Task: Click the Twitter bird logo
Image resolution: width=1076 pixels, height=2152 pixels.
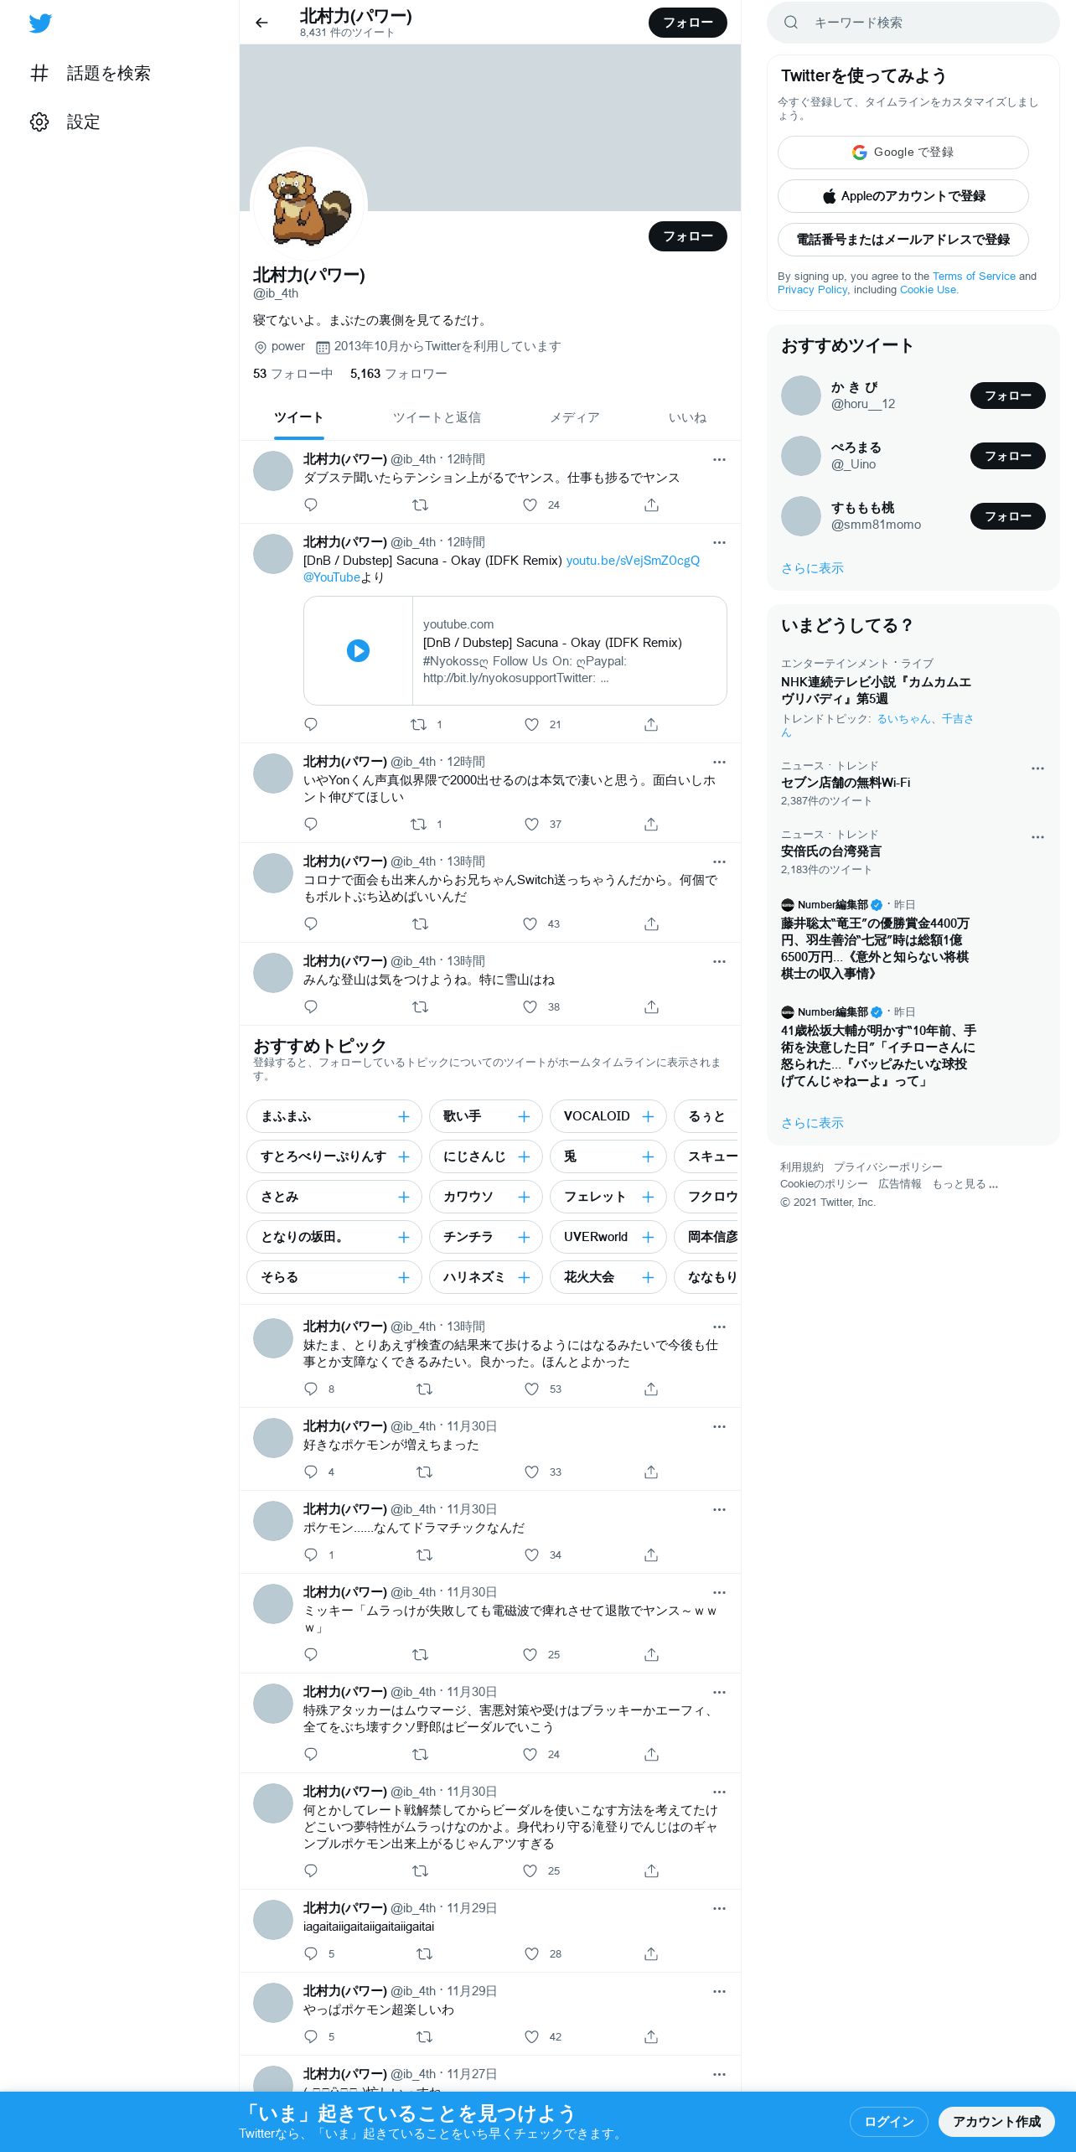Action: tap(40, 23)
